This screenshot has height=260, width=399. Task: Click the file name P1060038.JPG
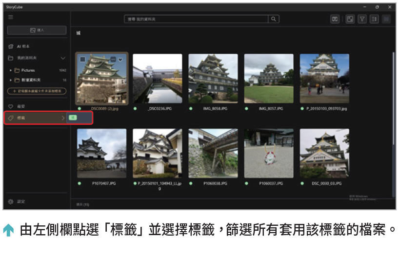pyautogui.click(x=215, y=183)
